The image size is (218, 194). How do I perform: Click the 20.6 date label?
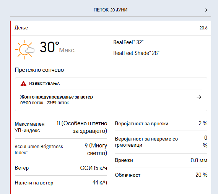pyautogui.click(x=203, y=28)
